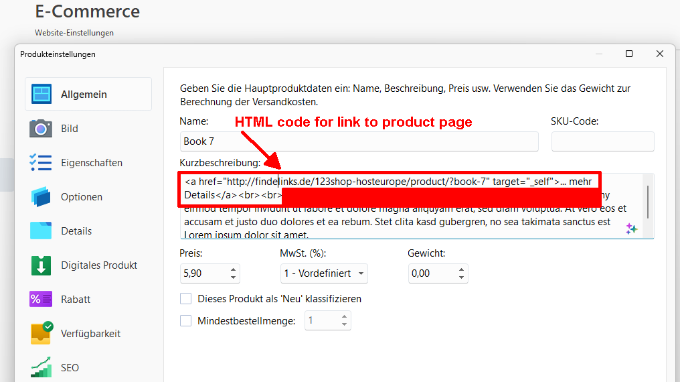Open the Allgemein section icon
Viewport: 680px width, 382px height.
point(41,94)
